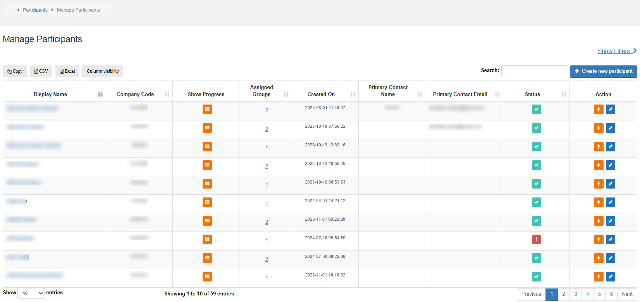Export table as CSV
The height and width of the screenshot is (302, 640).
click(x=41, y=71)
